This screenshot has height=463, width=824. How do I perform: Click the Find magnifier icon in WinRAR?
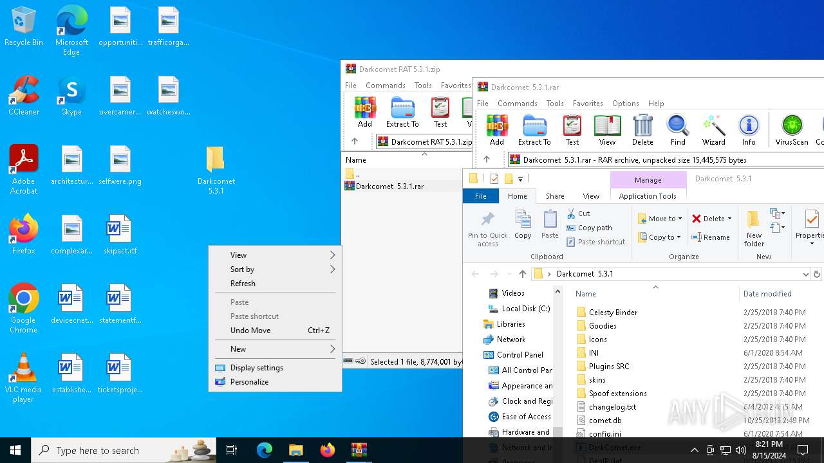click(678, 131)
